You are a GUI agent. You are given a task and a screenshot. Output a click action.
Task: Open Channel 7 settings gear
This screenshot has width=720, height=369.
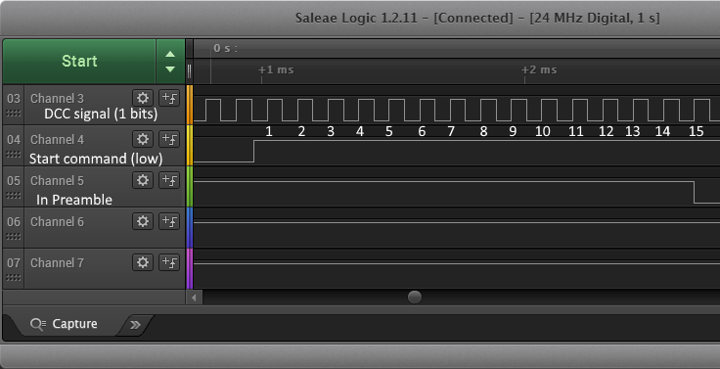coord(143,262)
